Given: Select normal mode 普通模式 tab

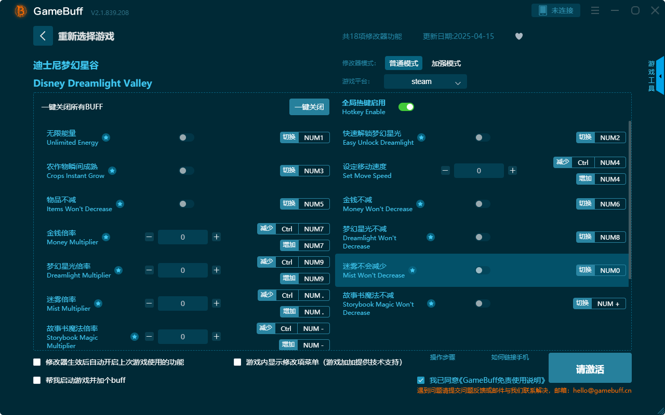Looking at the screenshot, I should (x=404, y=63).
